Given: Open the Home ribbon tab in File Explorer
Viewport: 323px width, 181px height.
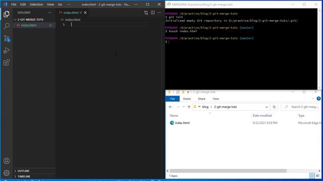Looking at the screenshot, I should point(187,99).
